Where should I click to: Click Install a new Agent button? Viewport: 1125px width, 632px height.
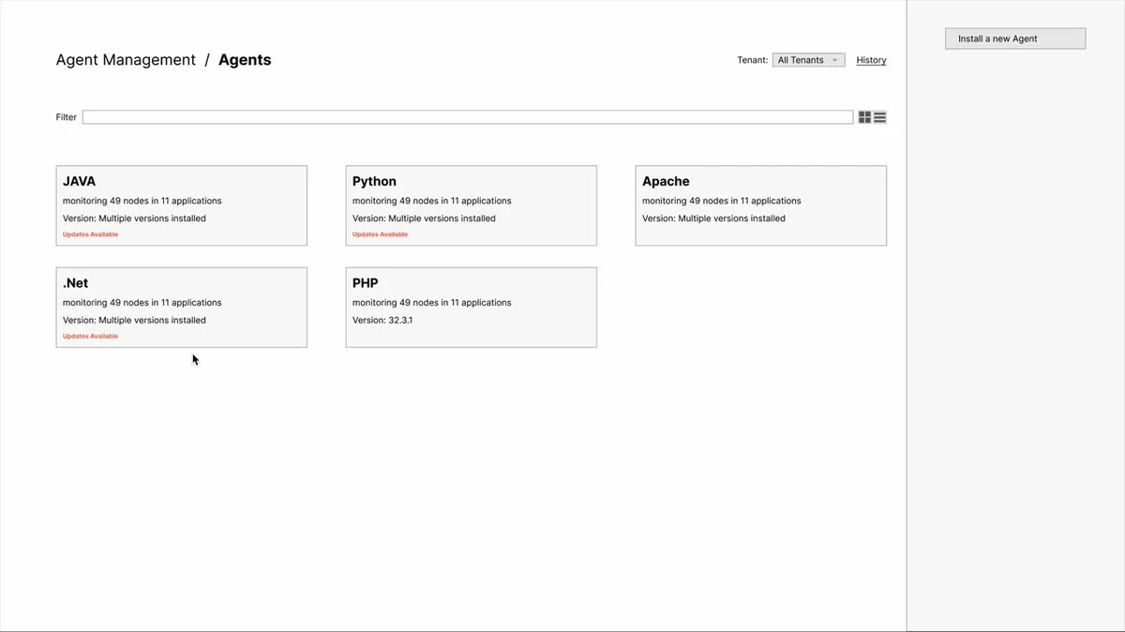(x=1015, y=38)
